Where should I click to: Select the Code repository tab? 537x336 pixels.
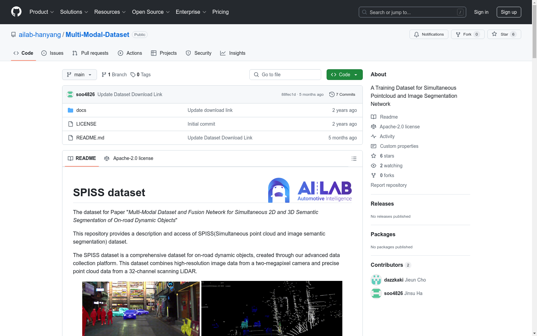click(23, 53)
